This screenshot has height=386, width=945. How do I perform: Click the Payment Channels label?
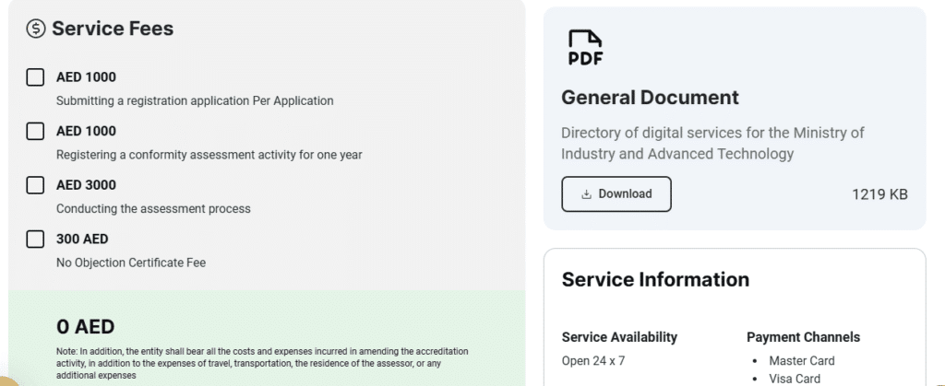[x=803, y=337]
